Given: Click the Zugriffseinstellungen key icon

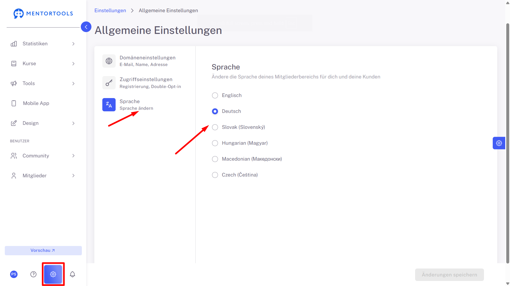Looking at the screenshot, I should pos(109,83).
